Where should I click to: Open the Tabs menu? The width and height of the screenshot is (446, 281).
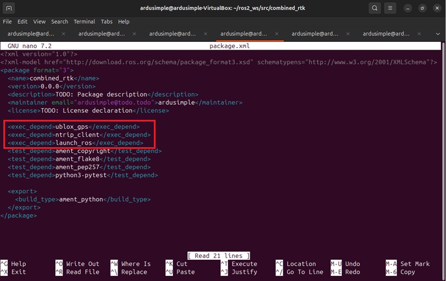click(x=106, y=21)
